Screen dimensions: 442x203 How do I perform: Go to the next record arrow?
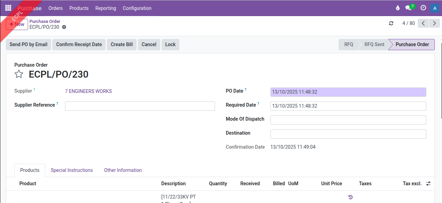click(434, 23)
